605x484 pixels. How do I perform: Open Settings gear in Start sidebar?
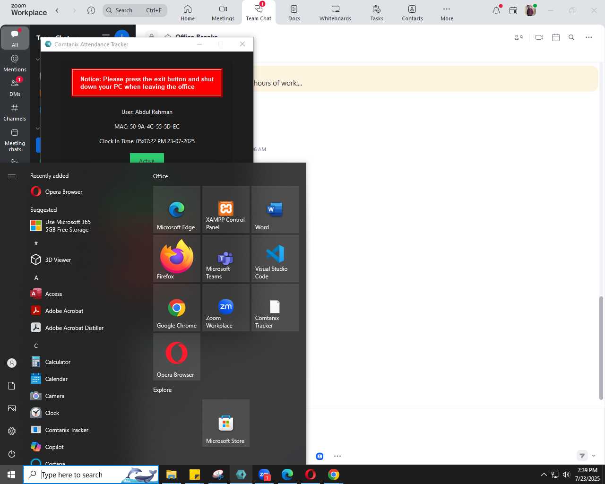(12, 431)
